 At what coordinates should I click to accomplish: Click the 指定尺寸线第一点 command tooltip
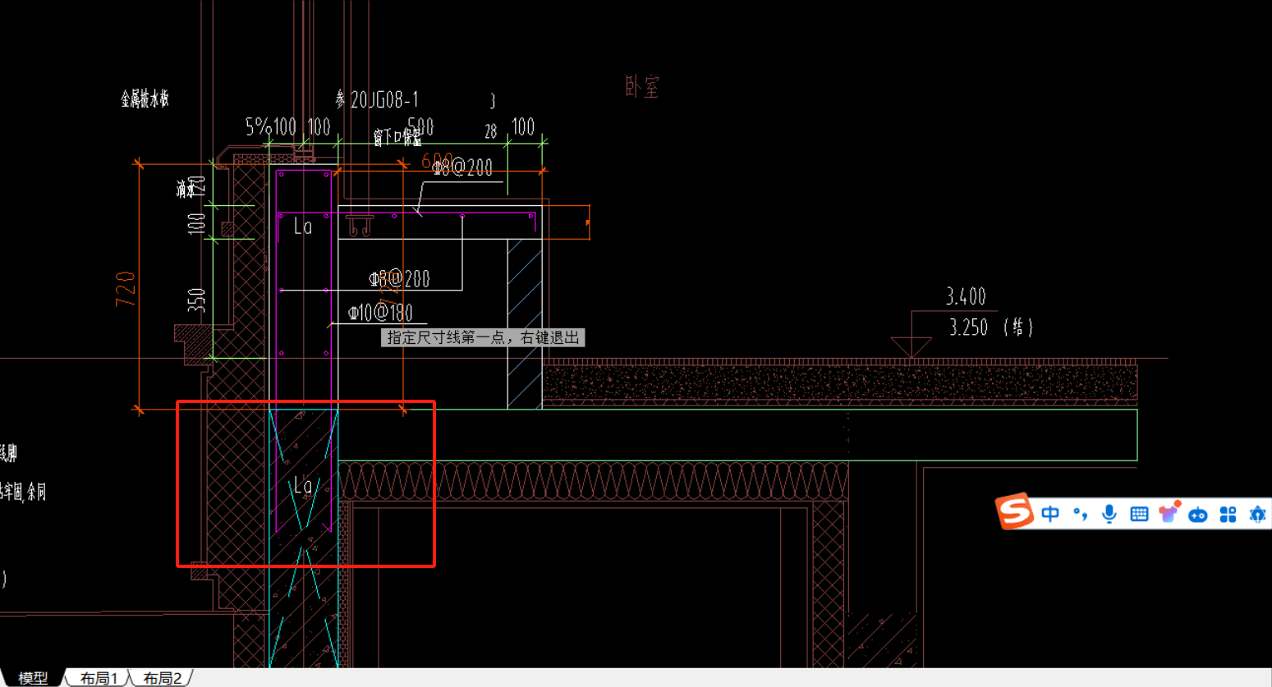(x=483, y=337)
